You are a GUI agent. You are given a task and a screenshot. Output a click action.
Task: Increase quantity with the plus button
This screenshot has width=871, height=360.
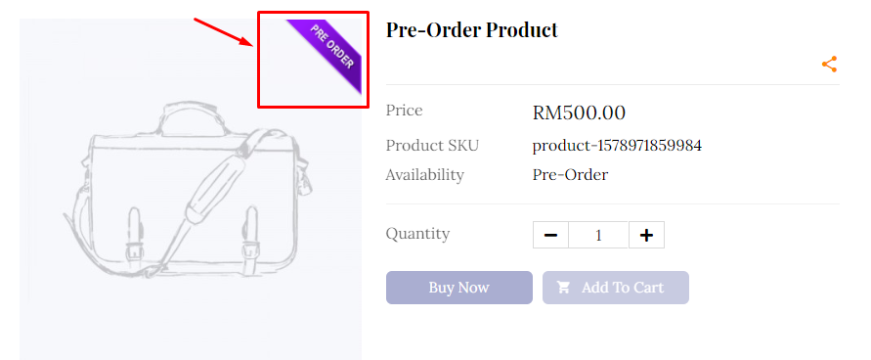coord(646,235)
